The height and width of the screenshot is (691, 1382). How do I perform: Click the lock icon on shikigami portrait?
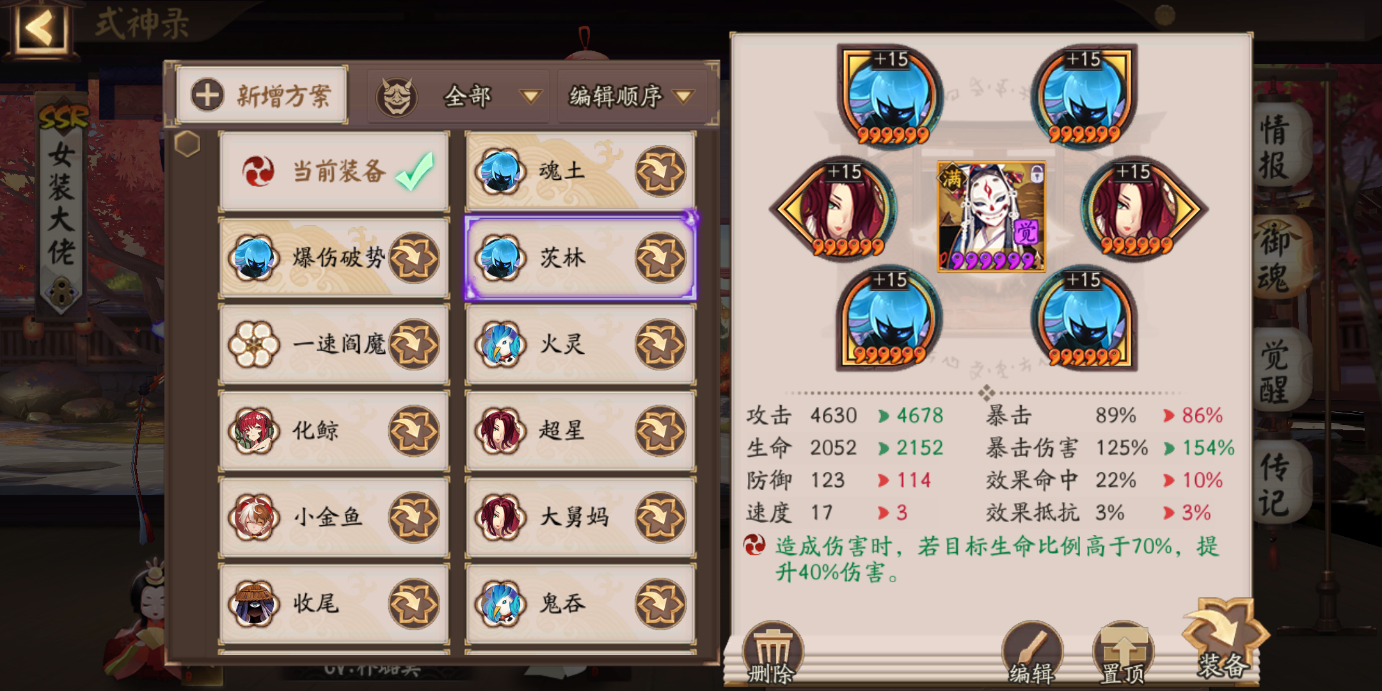click(1036, 173)
